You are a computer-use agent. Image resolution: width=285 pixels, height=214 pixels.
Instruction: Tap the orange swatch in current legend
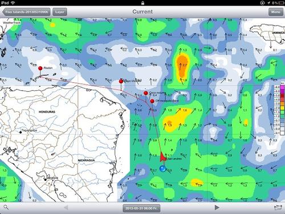(x=282, y=104)
